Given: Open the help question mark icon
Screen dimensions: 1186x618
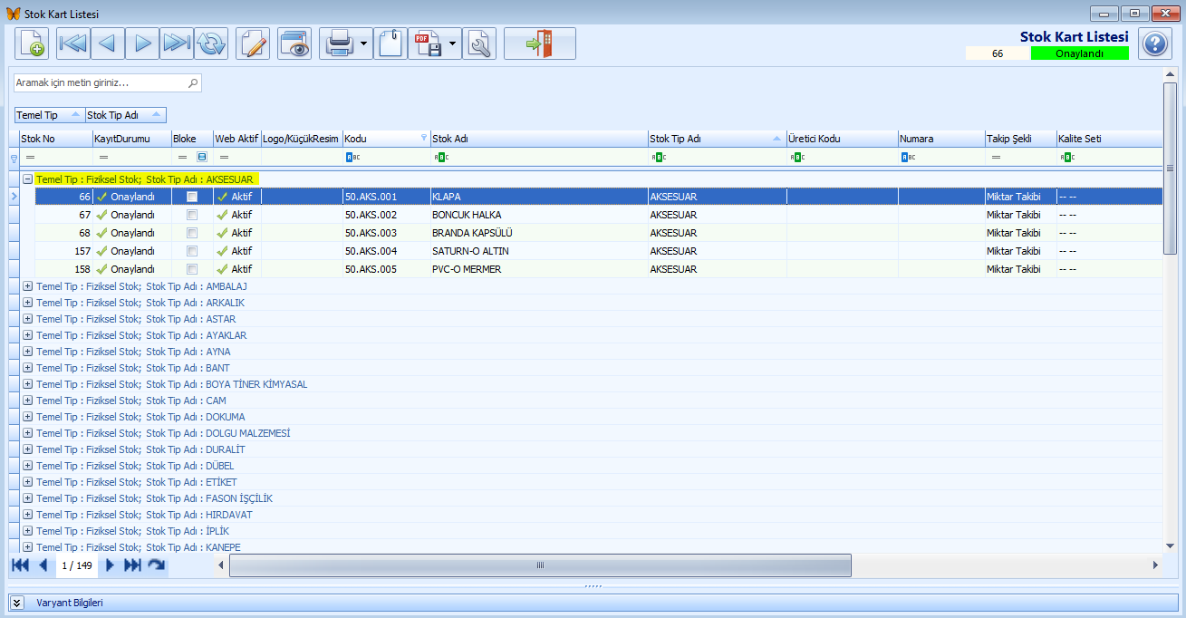Looking at the screenshot, I should (x=1154, y=43).
